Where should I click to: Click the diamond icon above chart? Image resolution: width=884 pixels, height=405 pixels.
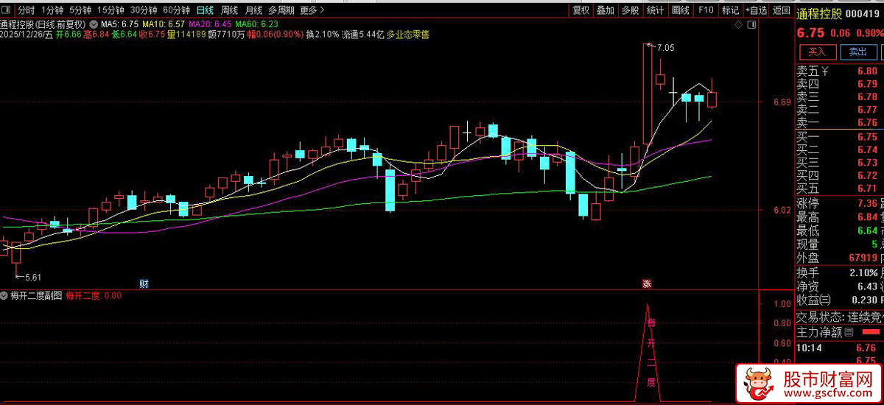coord(739,24)
